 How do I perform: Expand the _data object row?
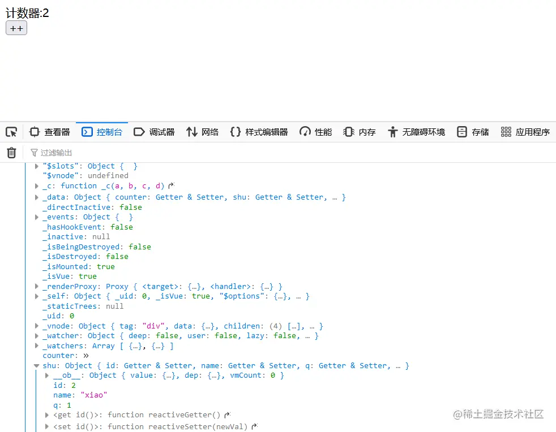[x=37, y=197]
